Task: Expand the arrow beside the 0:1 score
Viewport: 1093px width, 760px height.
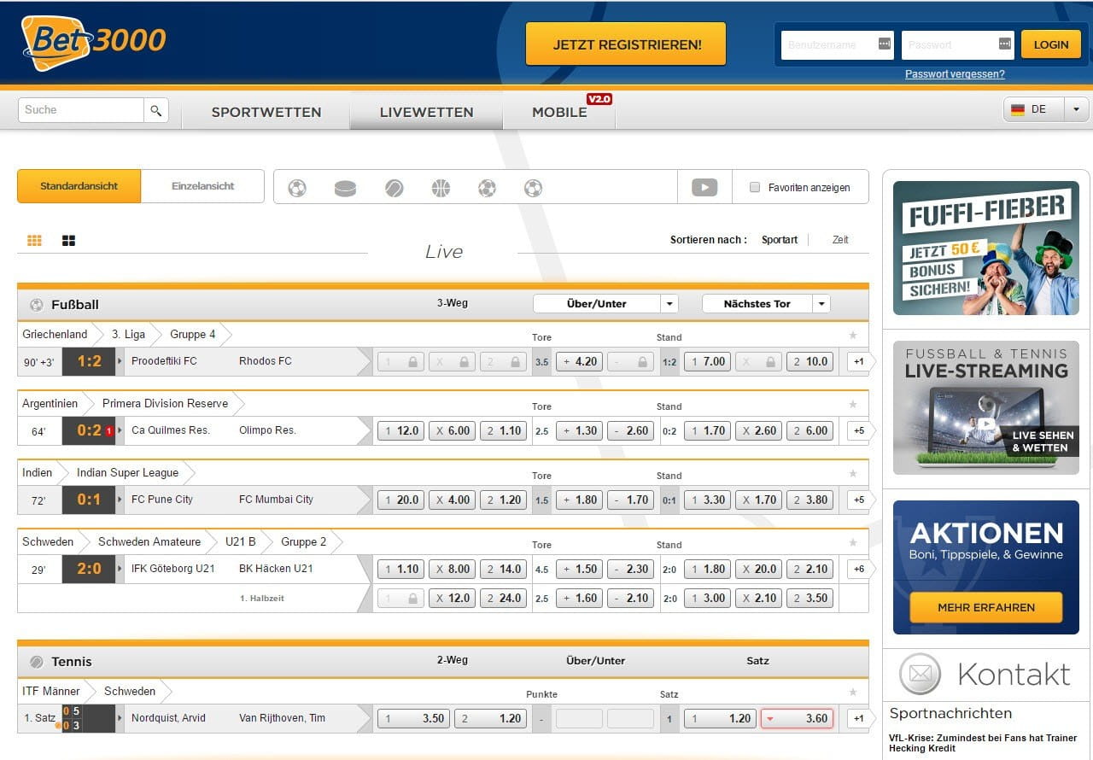Action: point(120,500)
